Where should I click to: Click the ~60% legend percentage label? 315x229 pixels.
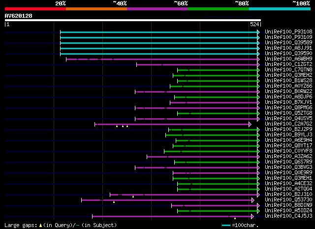point(181,3)
